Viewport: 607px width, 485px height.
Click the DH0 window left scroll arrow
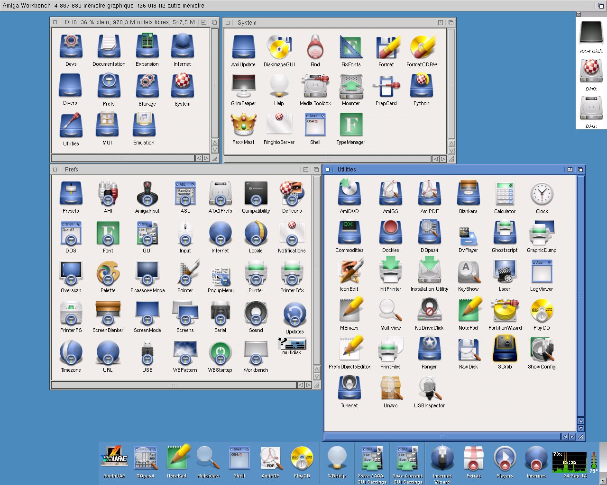click(x=199, y=158)
